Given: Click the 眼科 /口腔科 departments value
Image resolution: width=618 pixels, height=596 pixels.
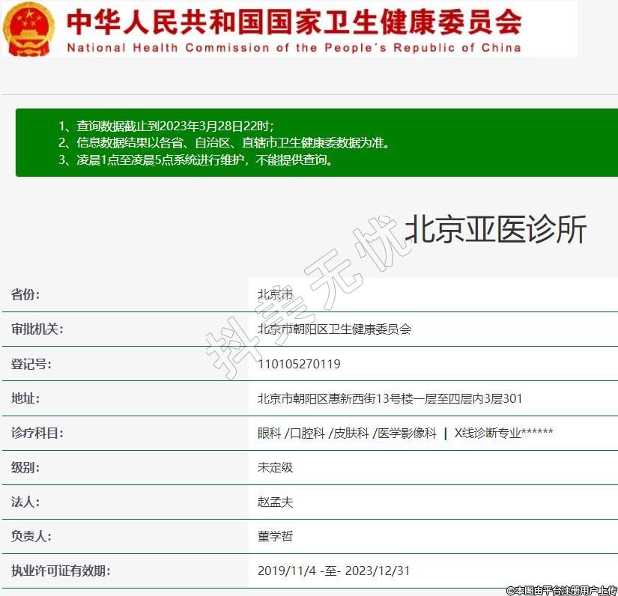Looking at the screenshot, I should 405,433.
